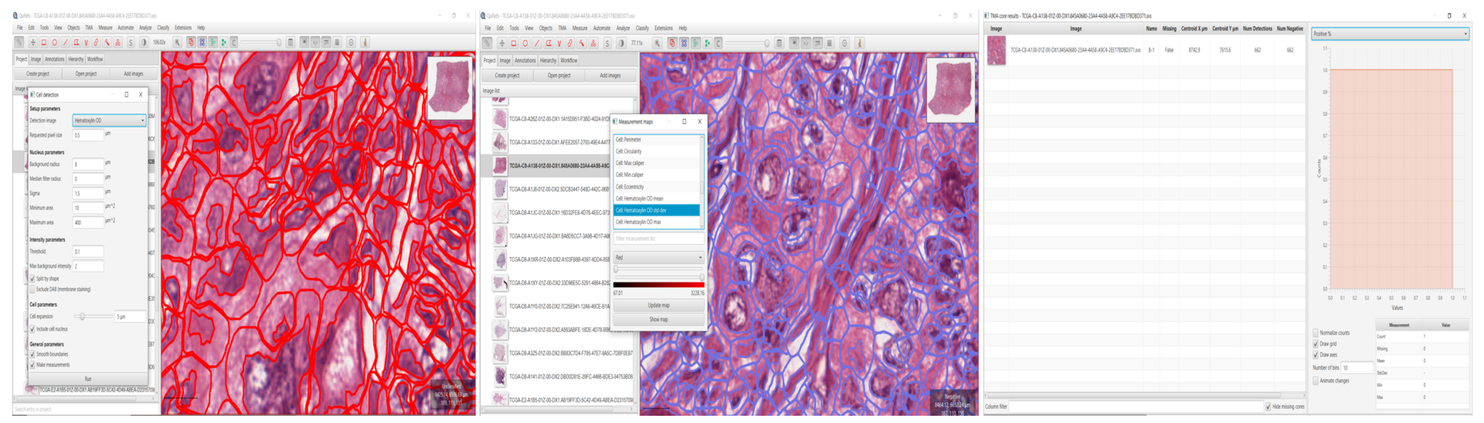The image size is (1484, 423).
Task: Select the Polygon tool in middle window
Action: pyautogui.click(x=549, y=44)
